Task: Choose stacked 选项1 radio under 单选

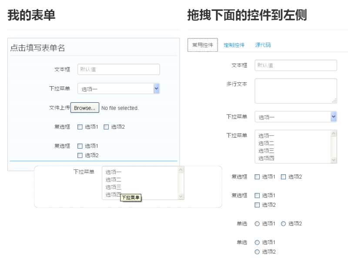Action: [x=257, y=243]
